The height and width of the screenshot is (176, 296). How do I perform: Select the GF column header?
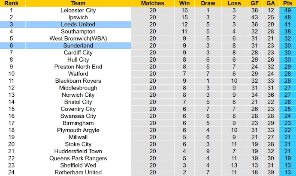pos(254,3)
